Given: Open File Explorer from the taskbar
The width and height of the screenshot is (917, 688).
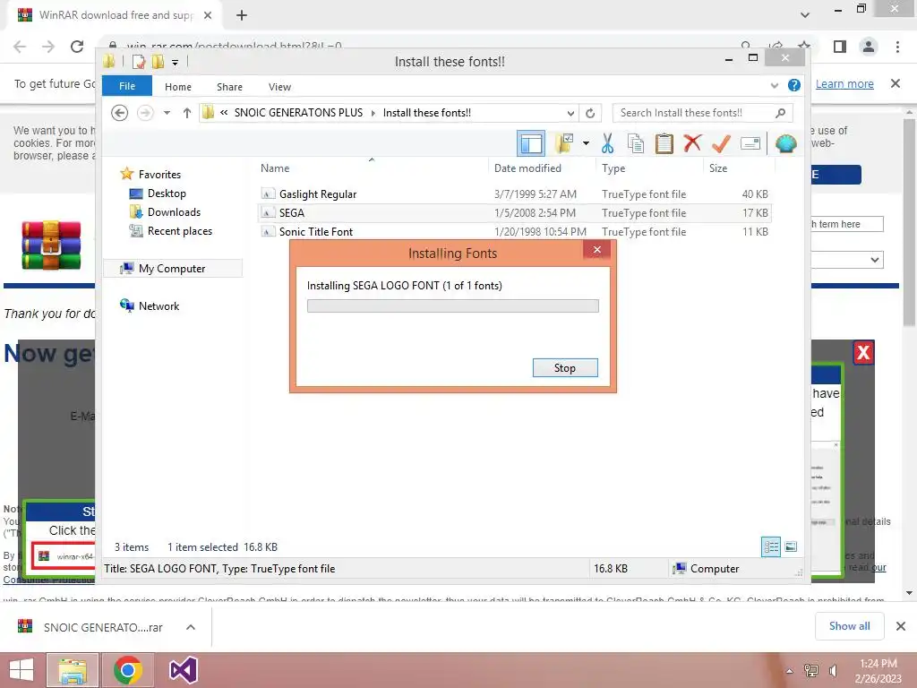Looking at the screenshot, I should tap(73, 670).
